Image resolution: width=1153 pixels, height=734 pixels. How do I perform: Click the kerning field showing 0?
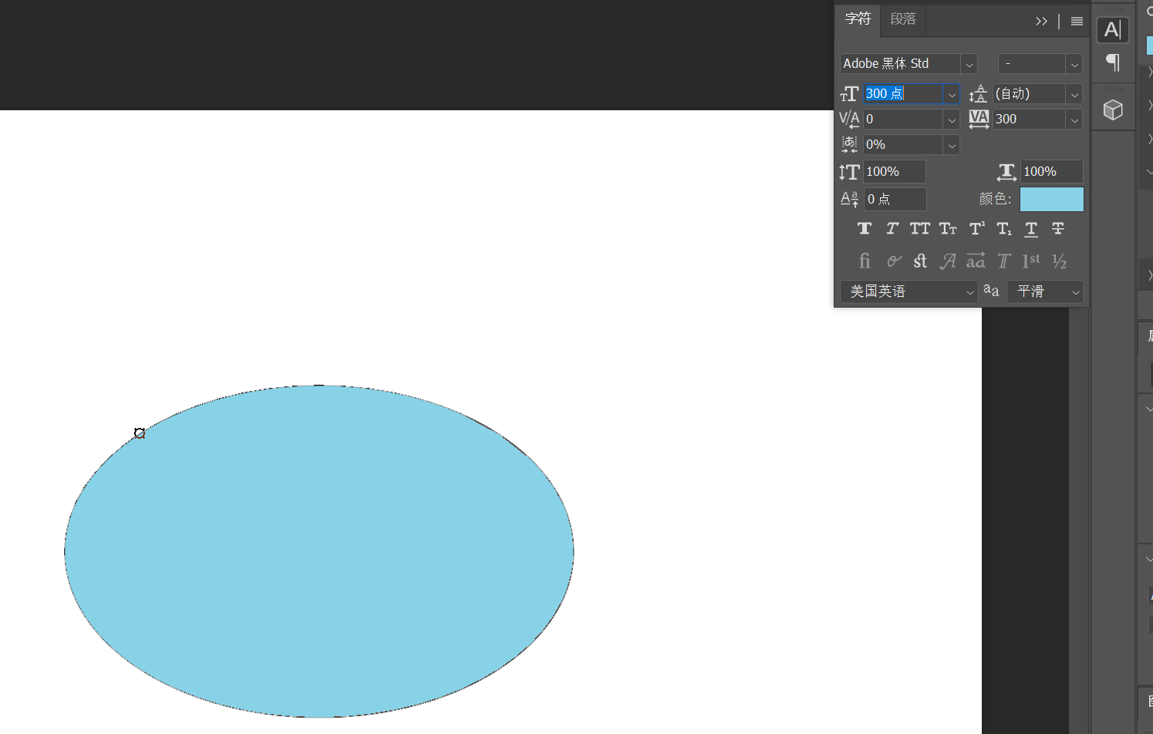pyautogui.click(x=903, y=120)
